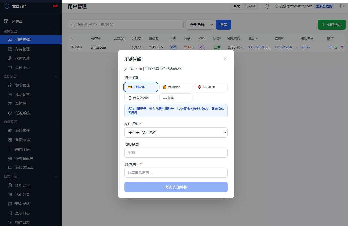Select the 活动赠金 adjustment type
This screenshot has height=226, width=348.
click(x=176, y=87)
